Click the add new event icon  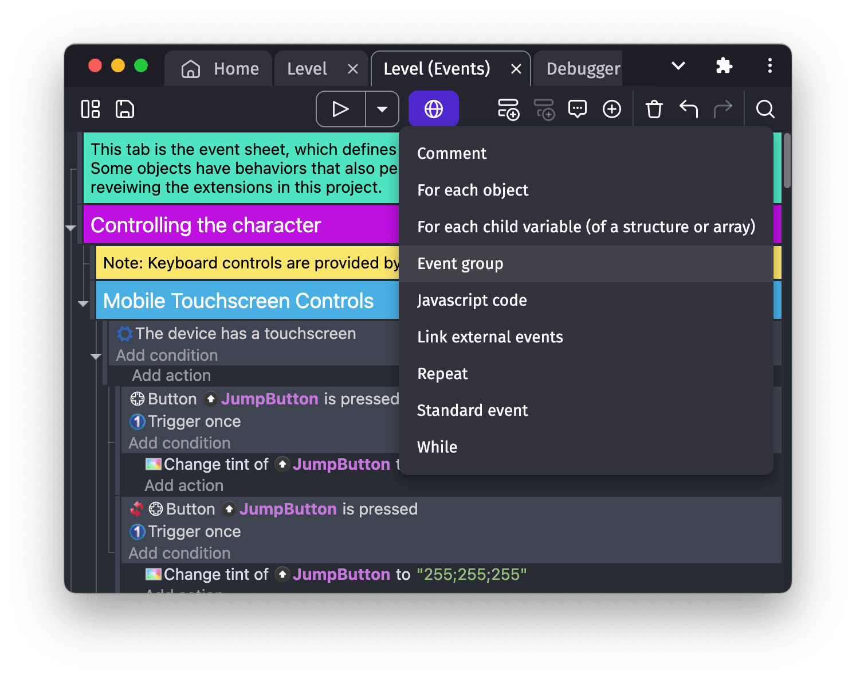tap(508, 109)
